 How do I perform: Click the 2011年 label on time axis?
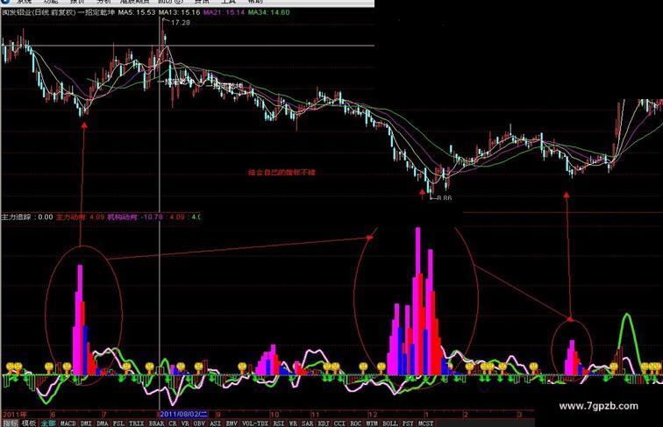[x=14, y=415]
